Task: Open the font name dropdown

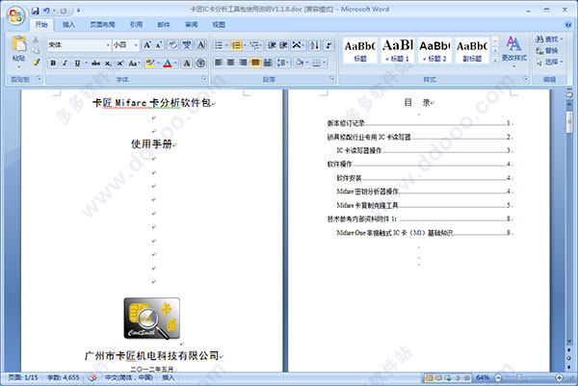Action: click(x=108, y=45)
